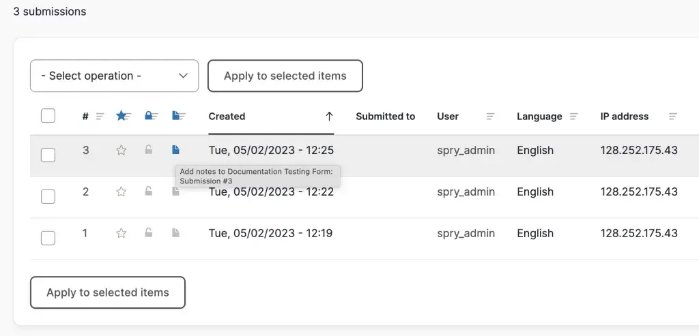Check the select-all checkbox in the header
The width and height of the screenshot is (699, 336).
tap(48, 116)
